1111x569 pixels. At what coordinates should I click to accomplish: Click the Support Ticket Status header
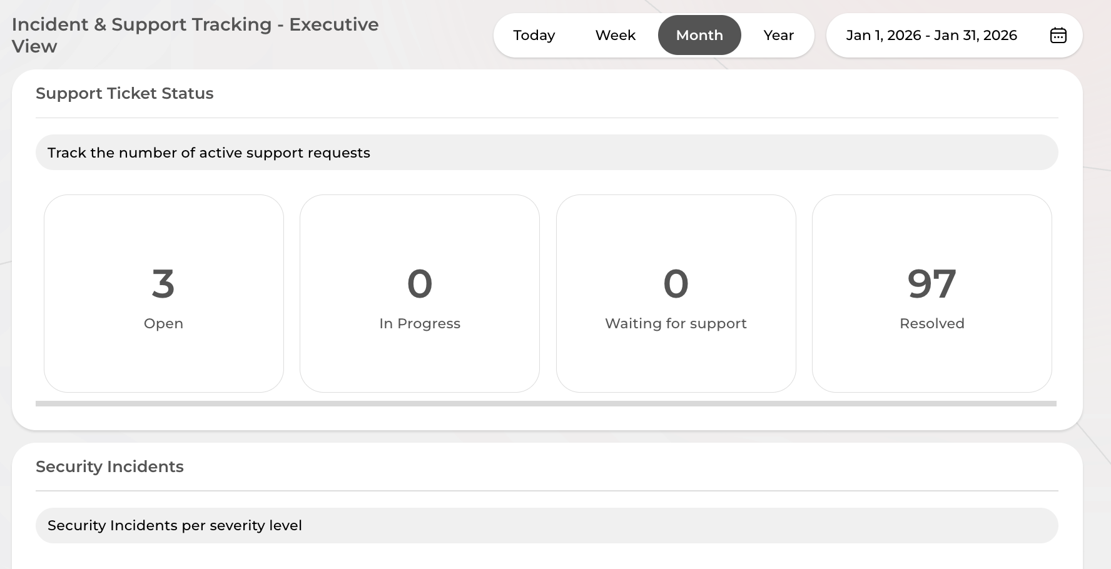pos(124,93)
